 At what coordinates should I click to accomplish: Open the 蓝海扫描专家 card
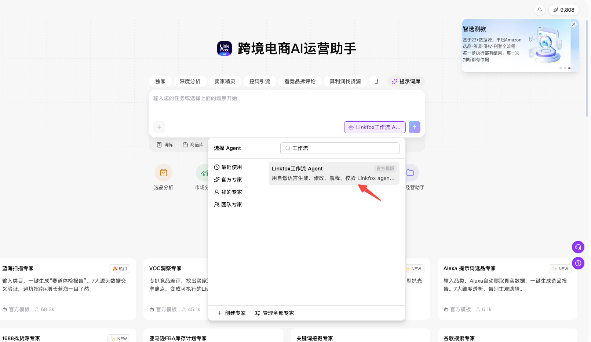click(68, 289)
